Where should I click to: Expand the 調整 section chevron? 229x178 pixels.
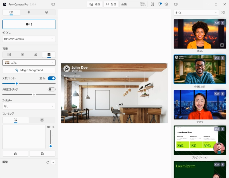(53, 162)
